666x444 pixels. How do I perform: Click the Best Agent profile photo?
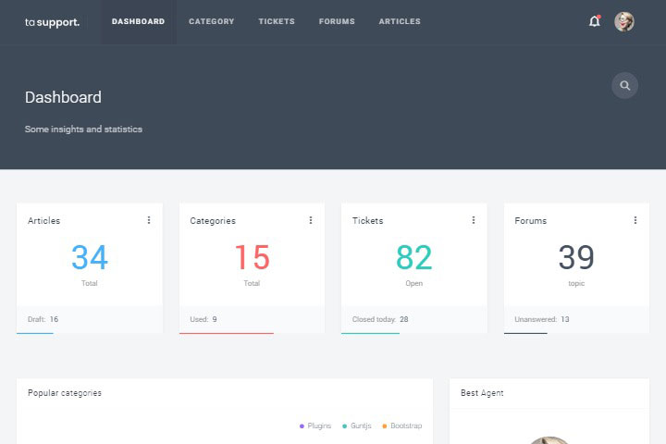point(550,439)
